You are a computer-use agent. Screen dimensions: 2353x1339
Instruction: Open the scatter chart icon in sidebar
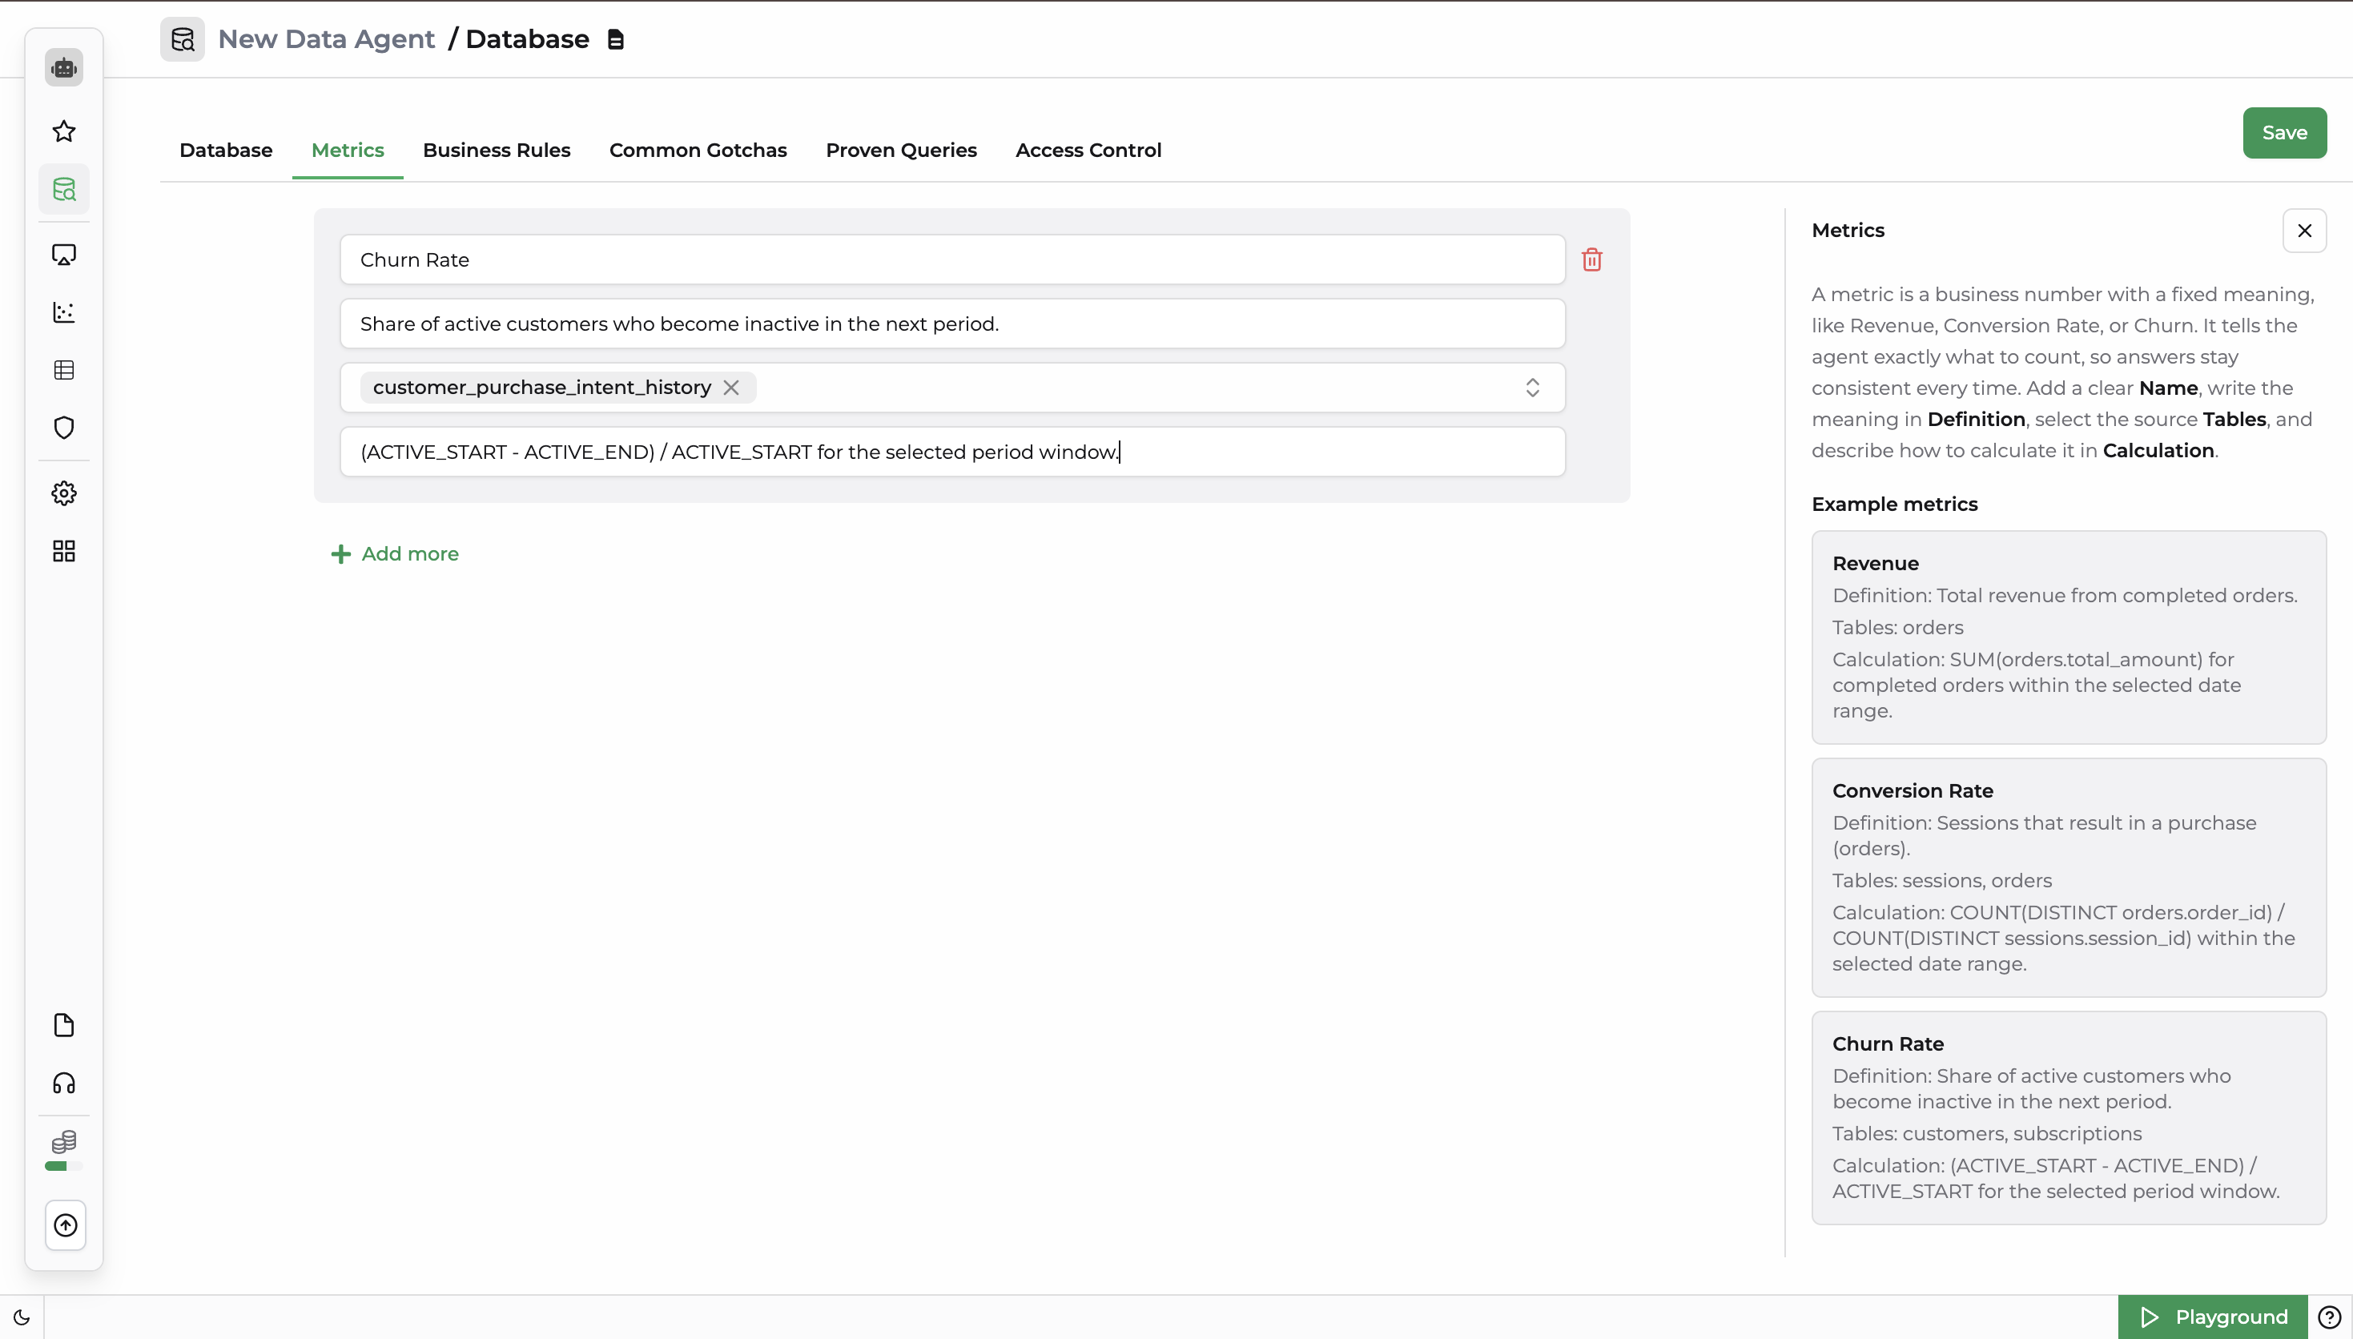click(64, 312)
